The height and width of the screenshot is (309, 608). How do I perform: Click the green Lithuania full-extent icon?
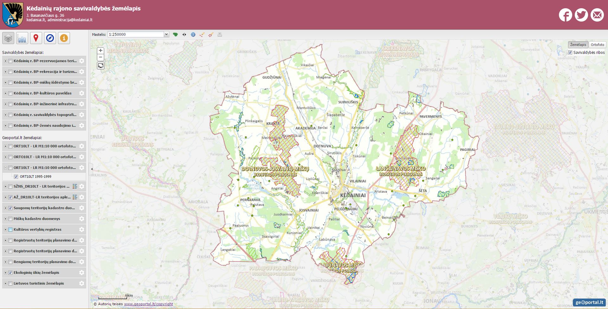[175, 35]
